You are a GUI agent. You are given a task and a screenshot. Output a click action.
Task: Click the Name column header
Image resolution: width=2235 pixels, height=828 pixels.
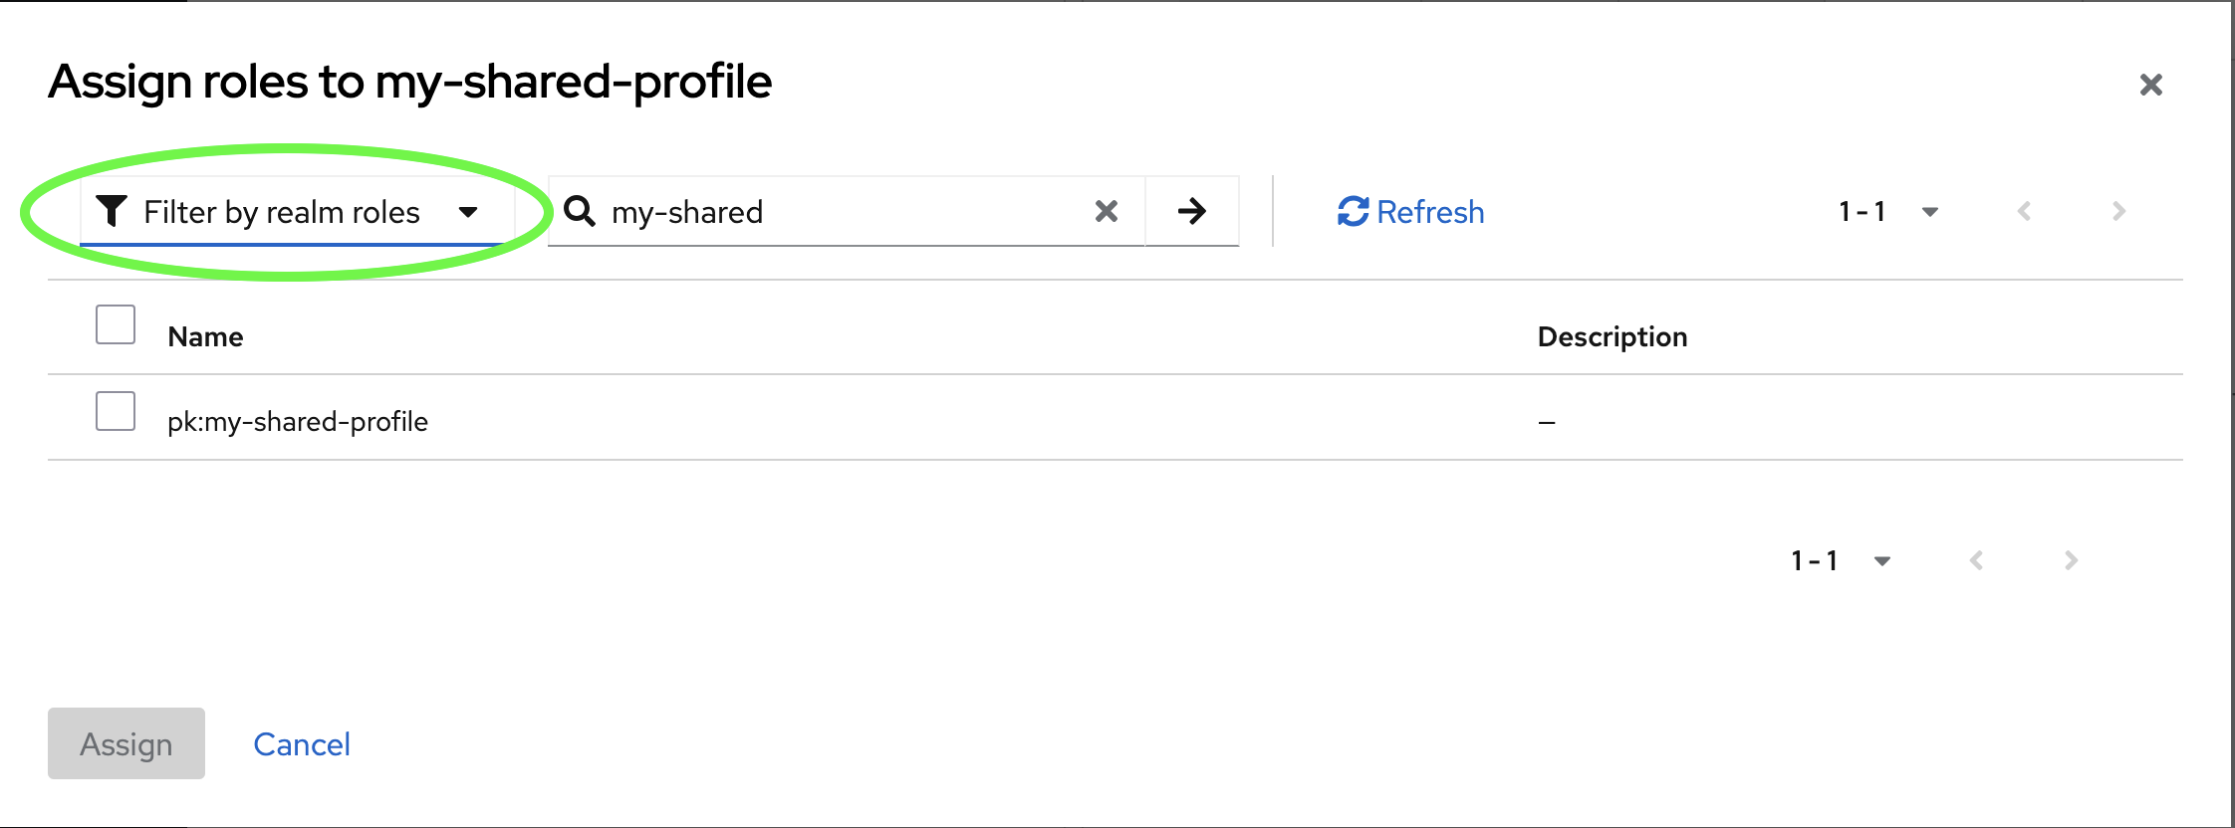tap(205, 335)
